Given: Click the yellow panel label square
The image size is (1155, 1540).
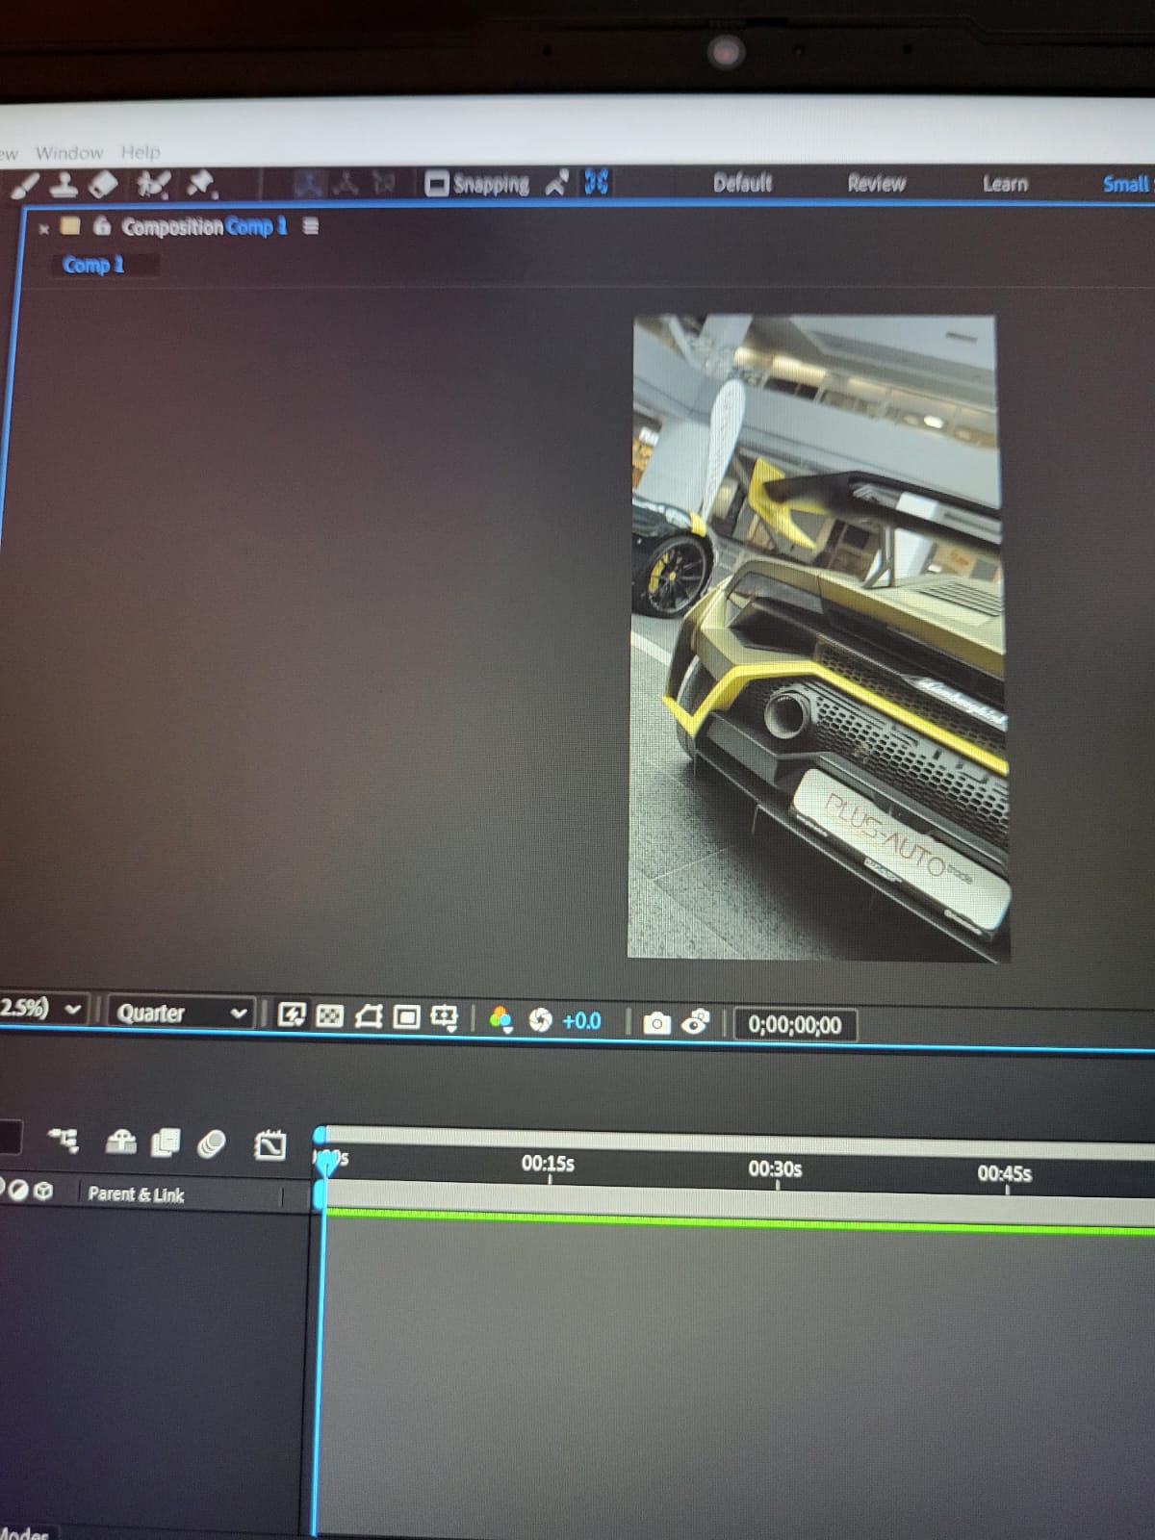Looking at the screenshot, I should click(70, 226).
